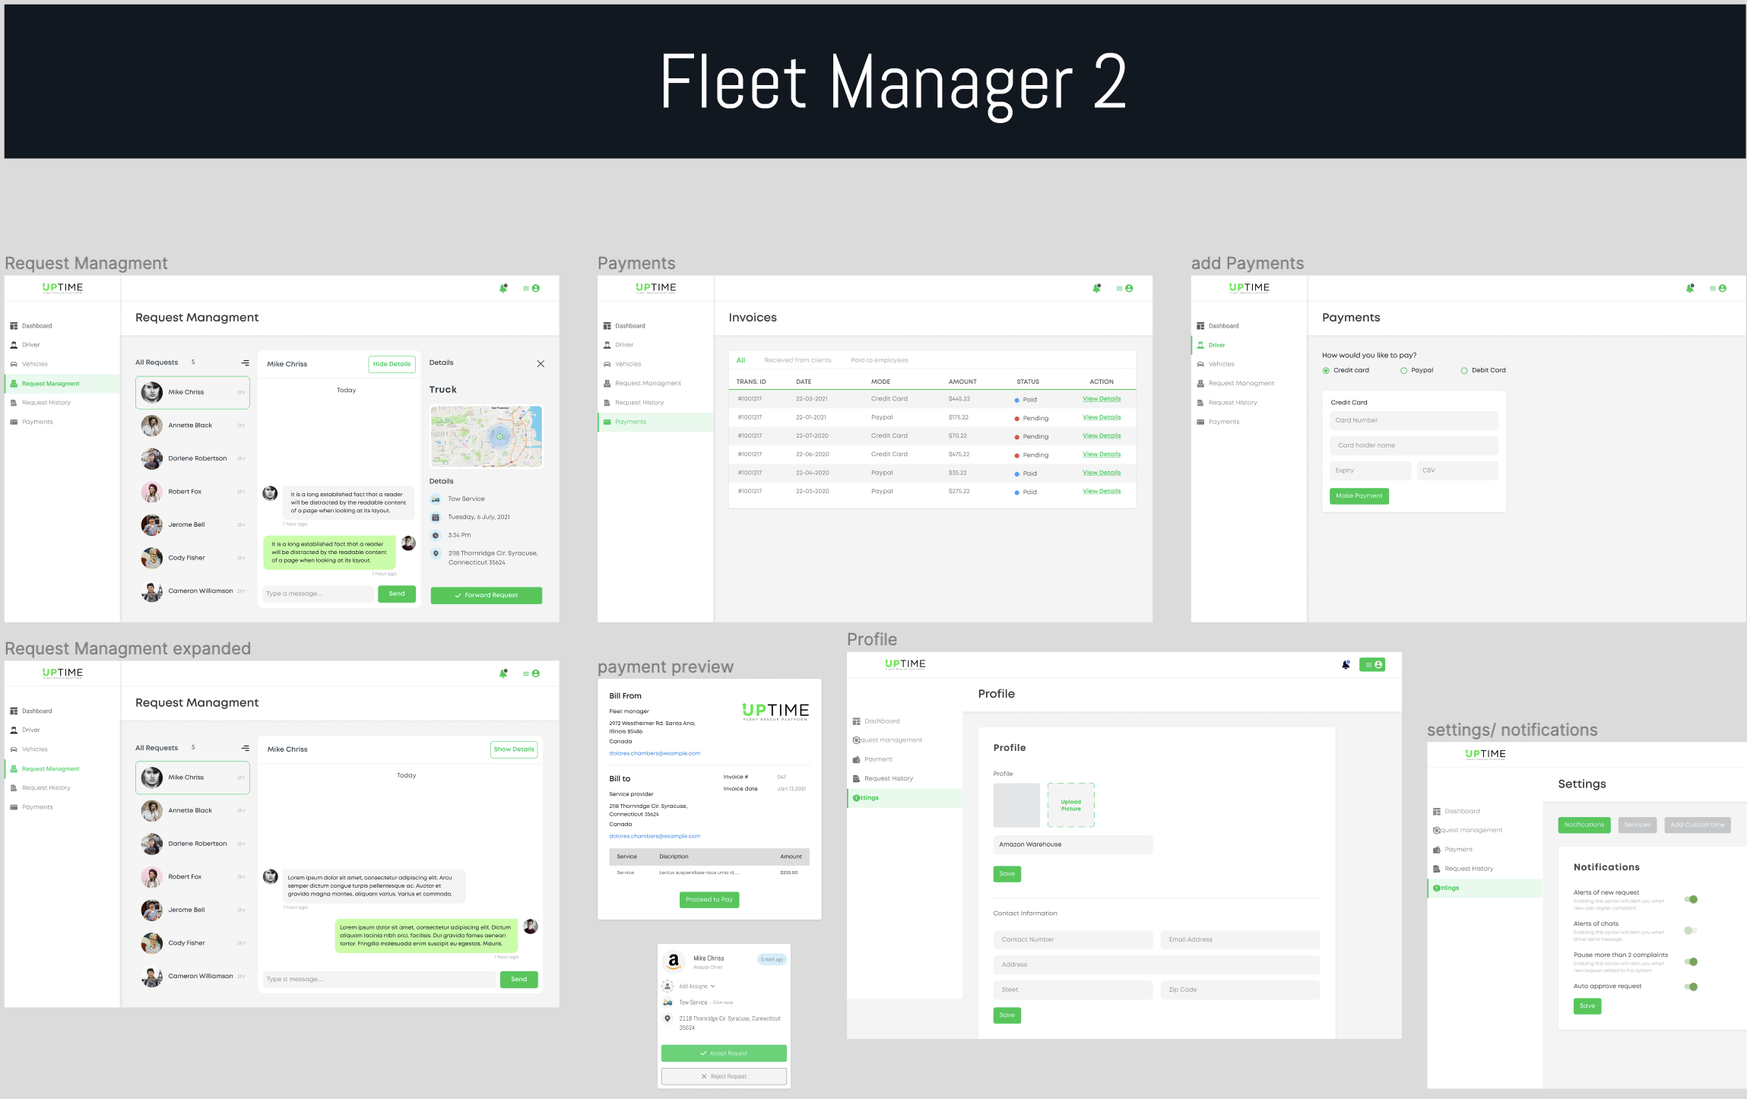
Task: Click the green profile menu icon in Profile header
Action: click(x=1372, y=664)
